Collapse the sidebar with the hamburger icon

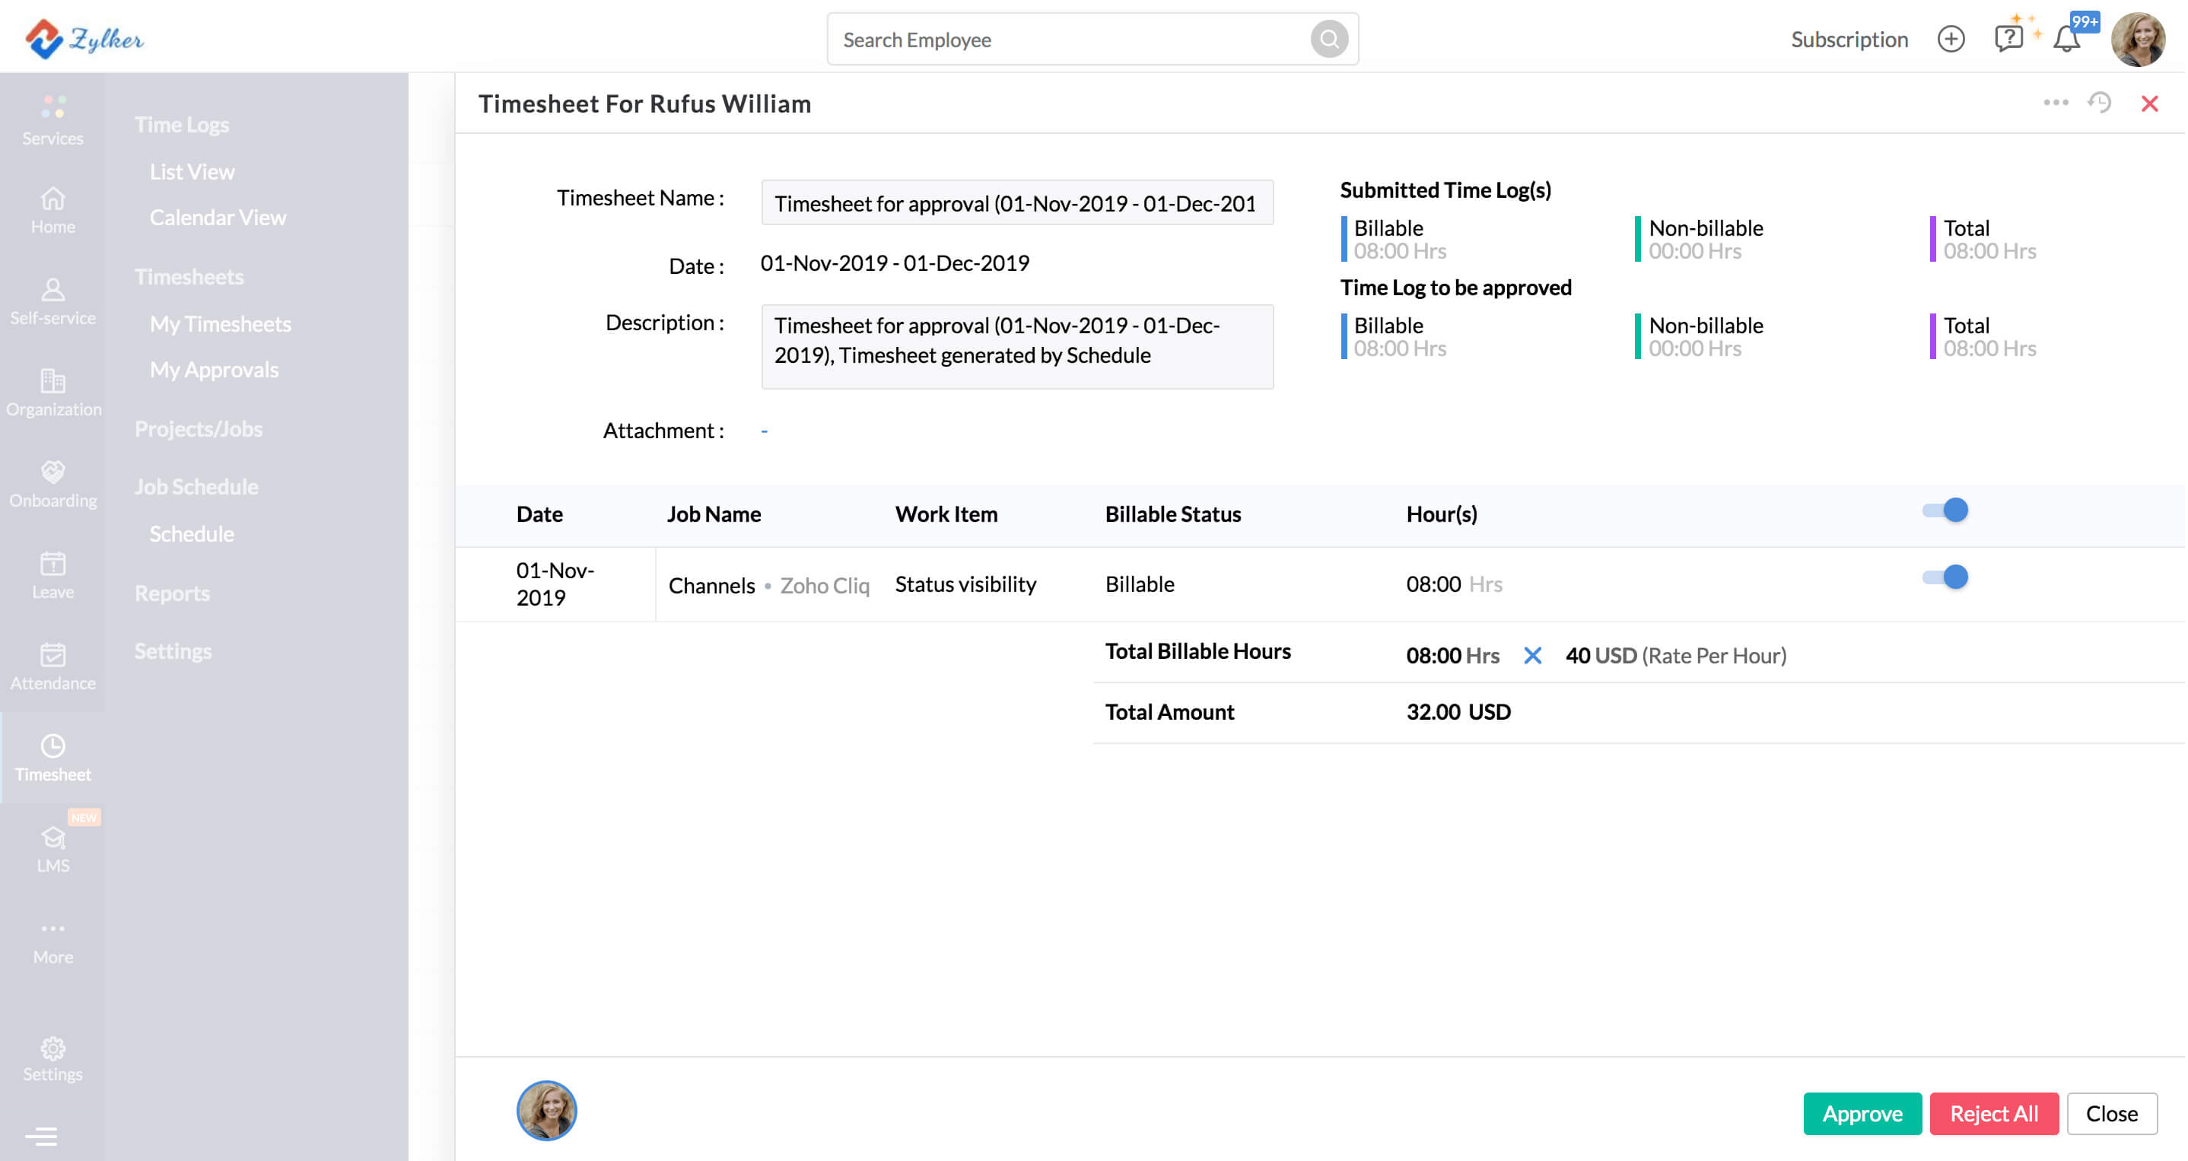pyautogui.click(x=41, y=1136)
